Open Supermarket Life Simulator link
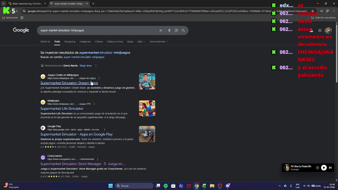338x190 pixels. 62,108
